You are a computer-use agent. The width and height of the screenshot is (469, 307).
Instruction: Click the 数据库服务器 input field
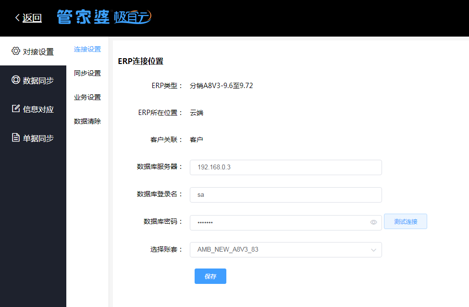coord(285,167)
